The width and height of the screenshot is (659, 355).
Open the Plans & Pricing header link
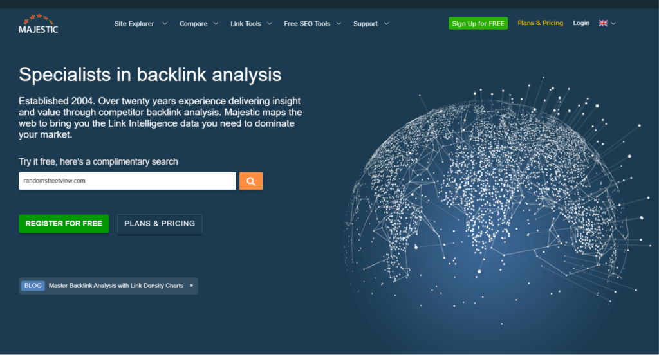[540, 23]
